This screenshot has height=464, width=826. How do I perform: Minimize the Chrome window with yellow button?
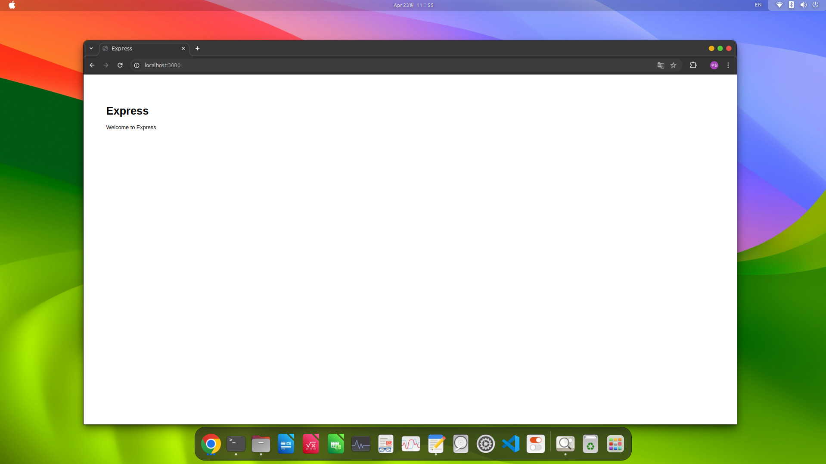[711, 48]
